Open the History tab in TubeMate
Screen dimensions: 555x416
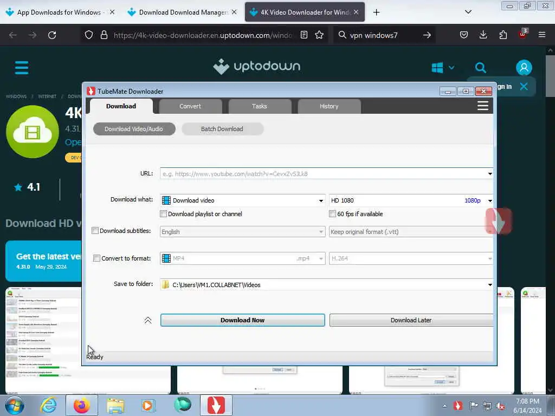(329, 106)
